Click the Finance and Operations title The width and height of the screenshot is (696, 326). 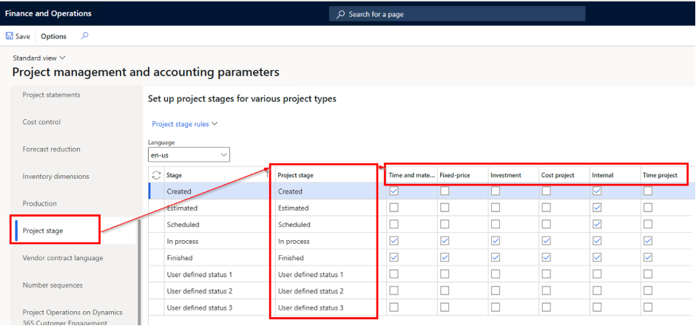pyautogui.click(x=48, y=13)
